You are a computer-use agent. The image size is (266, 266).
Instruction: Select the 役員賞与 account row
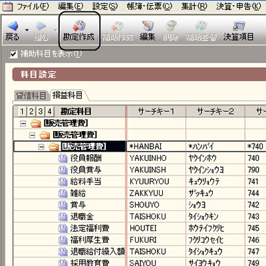[140, 170]
